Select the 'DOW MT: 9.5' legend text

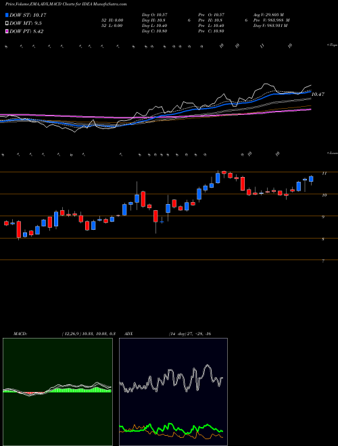click(x=26, y=24)
